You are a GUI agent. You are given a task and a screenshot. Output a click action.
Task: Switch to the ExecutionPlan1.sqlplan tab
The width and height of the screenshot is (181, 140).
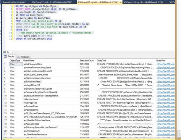15,2
